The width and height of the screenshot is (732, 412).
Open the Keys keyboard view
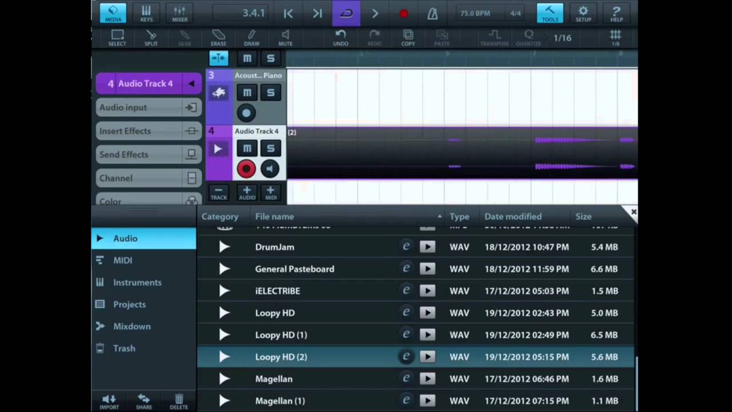coord(146,13)
